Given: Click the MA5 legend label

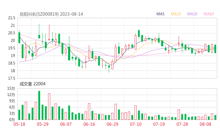Looking at the screenshot, I should click(x=160, y=14).
